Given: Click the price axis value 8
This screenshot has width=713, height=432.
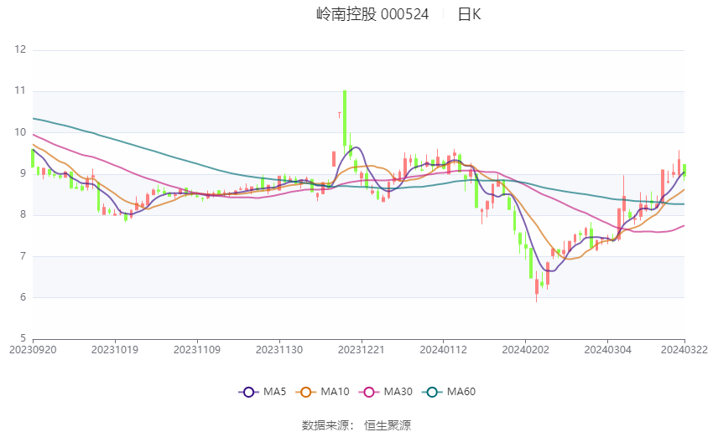Looking at the screenshot, I should click(x=23, y=214).
